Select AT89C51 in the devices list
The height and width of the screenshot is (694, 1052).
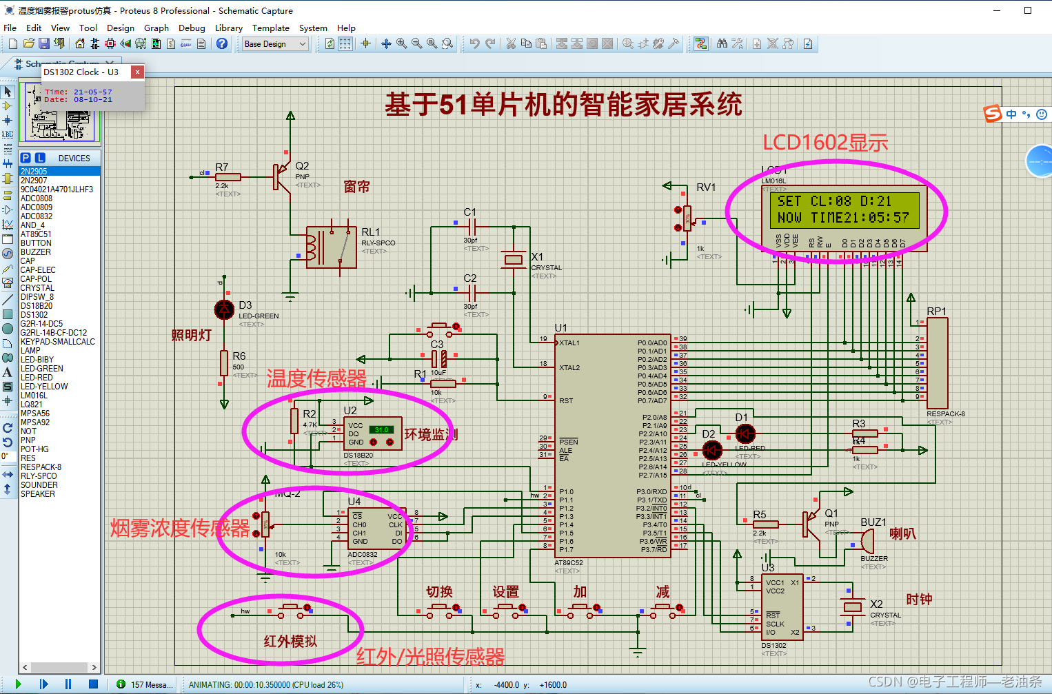(59, 234)
